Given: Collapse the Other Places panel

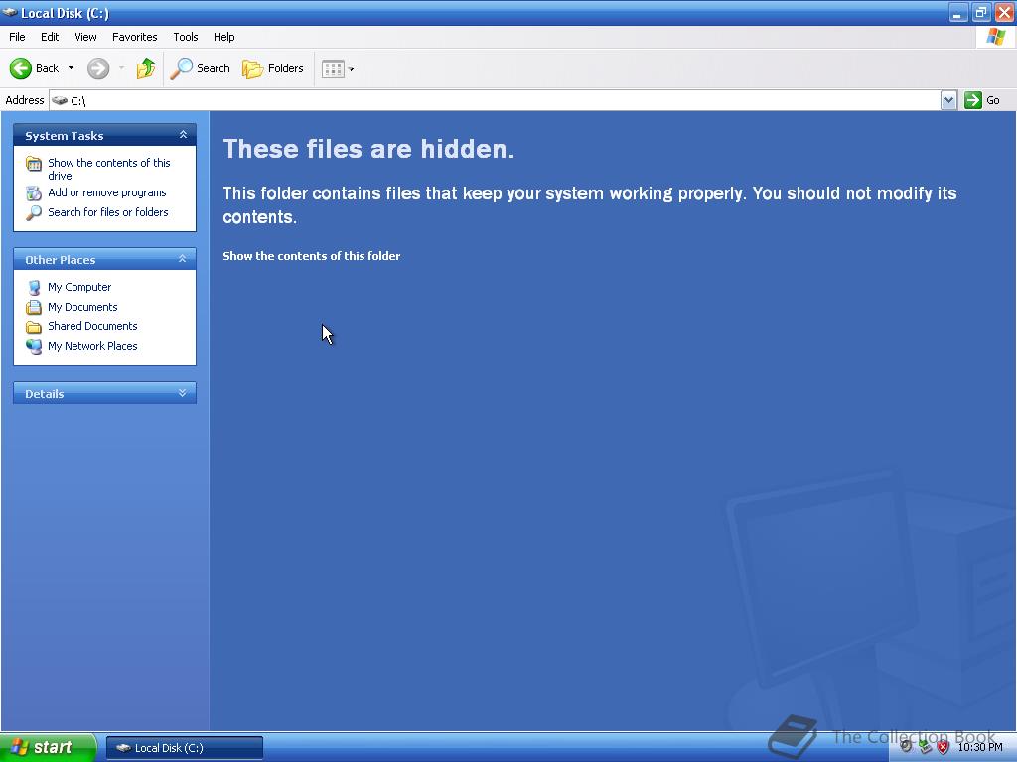Looking at the screenshot, I should [183, 259].
